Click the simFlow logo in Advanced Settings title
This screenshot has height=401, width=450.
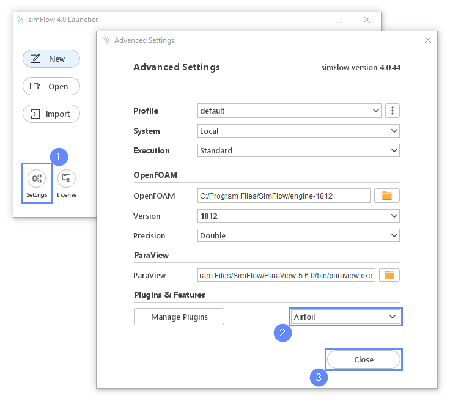[x=106, y=40]
